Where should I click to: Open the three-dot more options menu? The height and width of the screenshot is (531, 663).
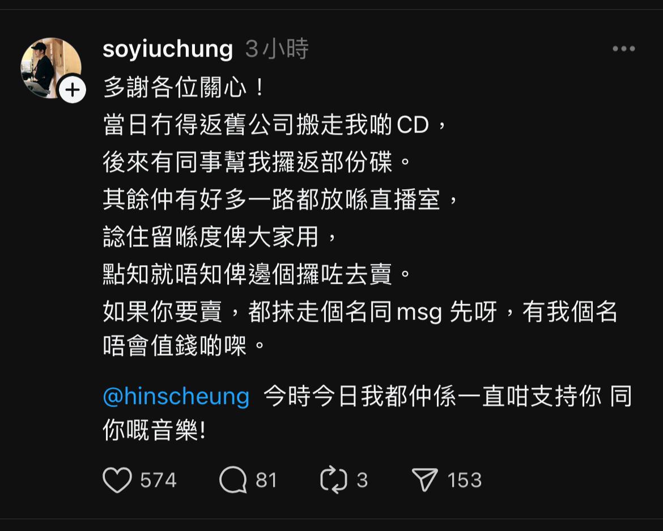[624, 49]
